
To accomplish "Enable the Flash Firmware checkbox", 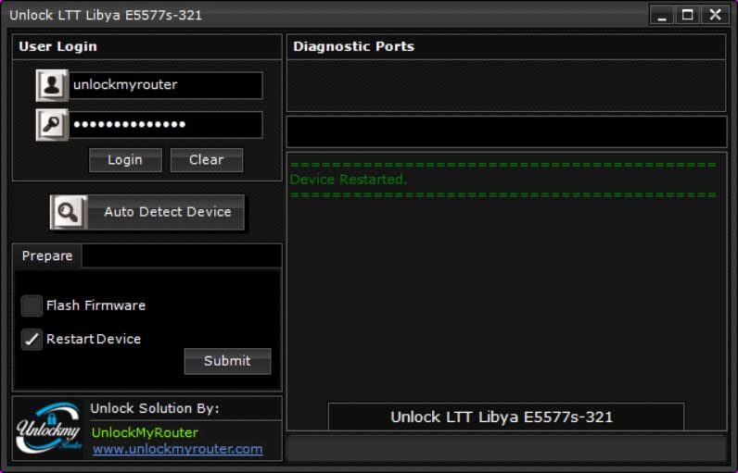I will pyautogui.click(x=32, y=305).
